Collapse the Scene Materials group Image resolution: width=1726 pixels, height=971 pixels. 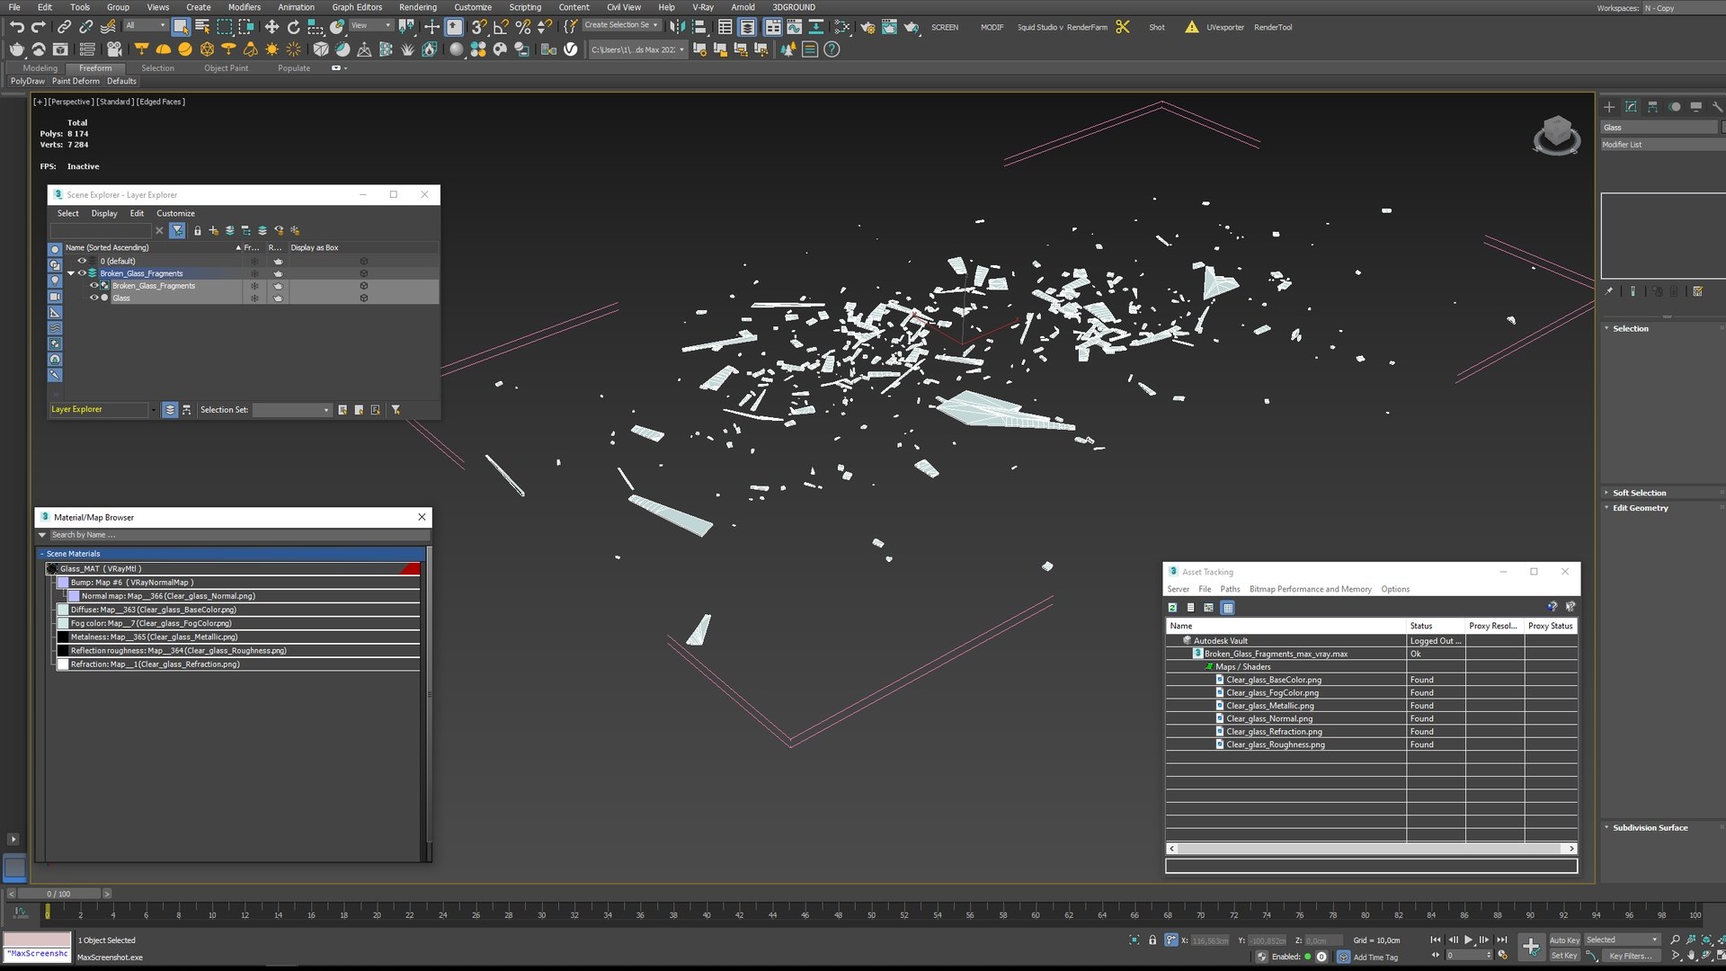tap(41, 554)
